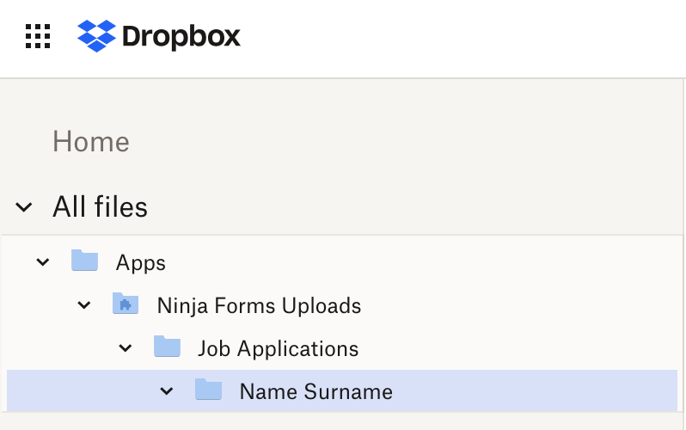Open the Job Applications folder
The width and height of the screenshot is (686, 430).
click(x=279, y=349)
